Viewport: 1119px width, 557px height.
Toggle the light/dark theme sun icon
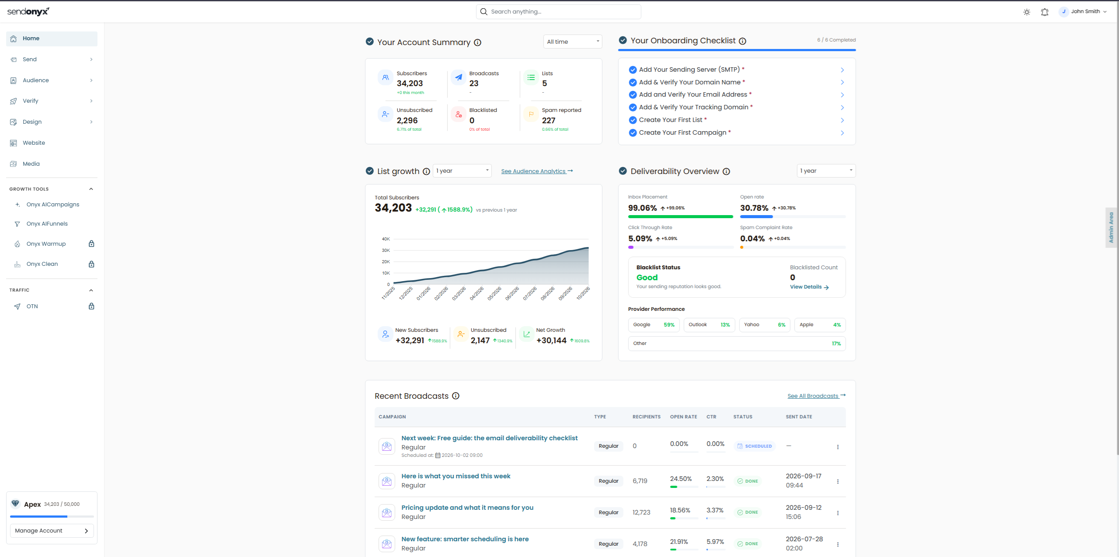1027,12
